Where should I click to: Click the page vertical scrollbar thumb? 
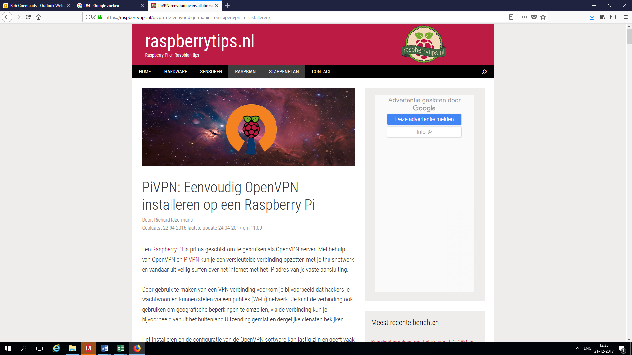629,37
